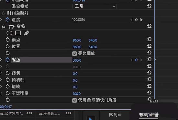Edit the 位置 Y value 540.0
The image size is (178, 120).
(93, 47)
